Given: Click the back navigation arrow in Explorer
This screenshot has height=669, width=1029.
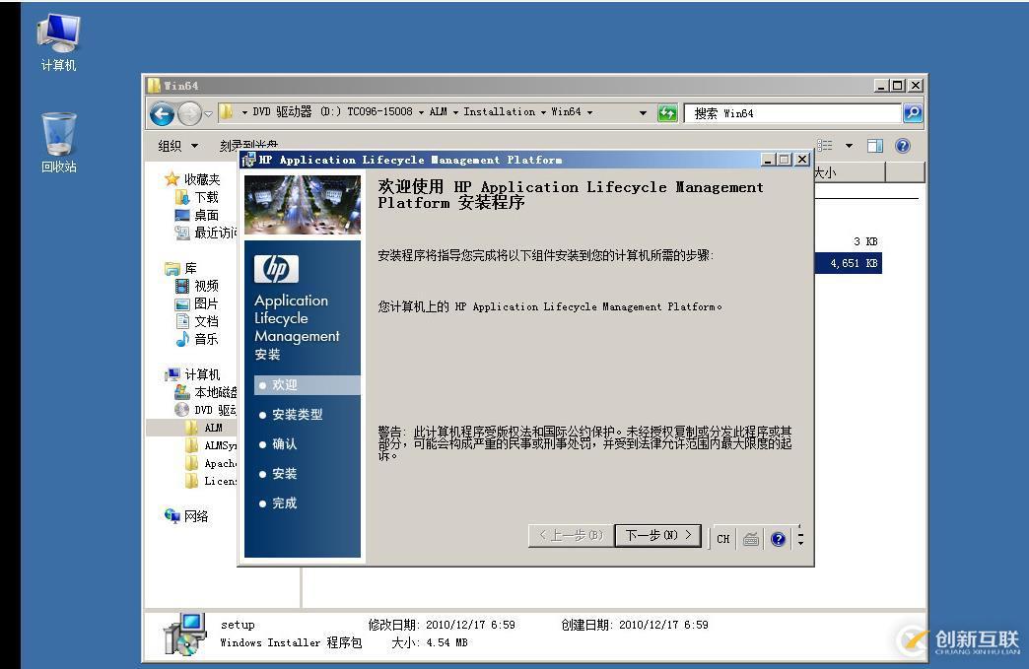Looking at the screenshot, I should click(x=162, y=114).
